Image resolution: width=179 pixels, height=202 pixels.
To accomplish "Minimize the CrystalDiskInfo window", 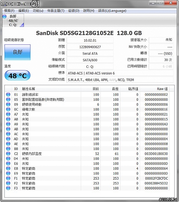I will (x=153, y=3).
